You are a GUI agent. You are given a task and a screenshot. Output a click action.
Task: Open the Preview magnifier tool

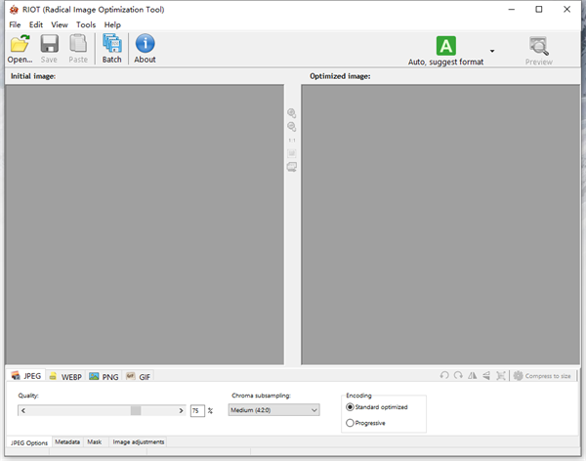click(538, 51)
